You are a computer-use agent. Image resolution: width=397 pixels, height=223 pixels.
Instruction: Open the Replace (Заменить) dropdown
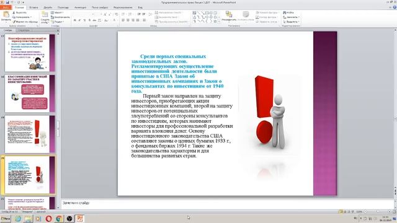coord(291,17)
